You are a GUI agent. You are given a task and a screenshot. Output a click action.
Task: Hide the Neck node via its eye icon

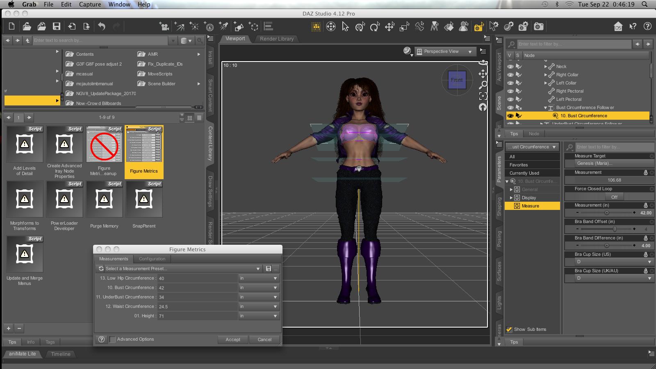[510, 66]
